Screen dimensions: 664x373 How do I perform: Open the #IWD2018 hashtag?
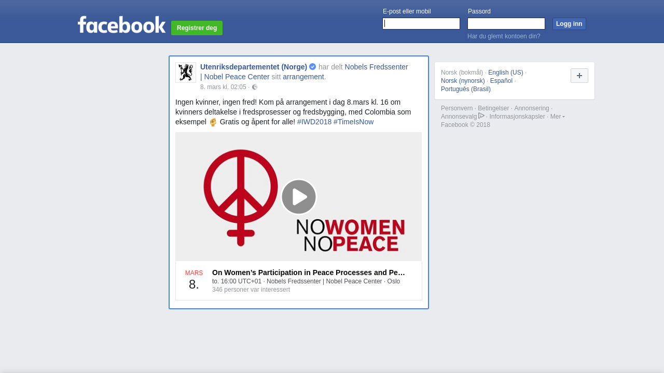(314, 122)
